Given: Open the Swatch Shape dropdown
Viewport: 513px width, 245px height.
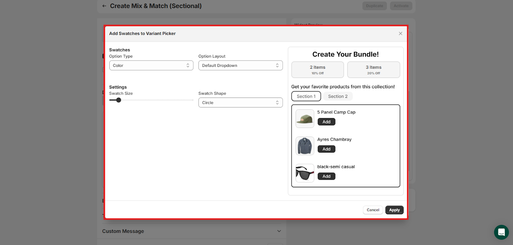Looking at the screenshot, I should click(x=240, y=103).
